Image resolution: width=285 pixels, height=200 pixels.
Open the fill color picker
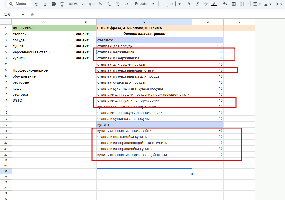pyautogui.click(x=225, y=4)
